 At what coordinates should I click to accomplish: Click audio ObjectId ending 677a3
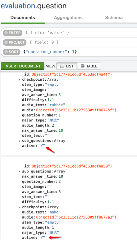point(76,217)
